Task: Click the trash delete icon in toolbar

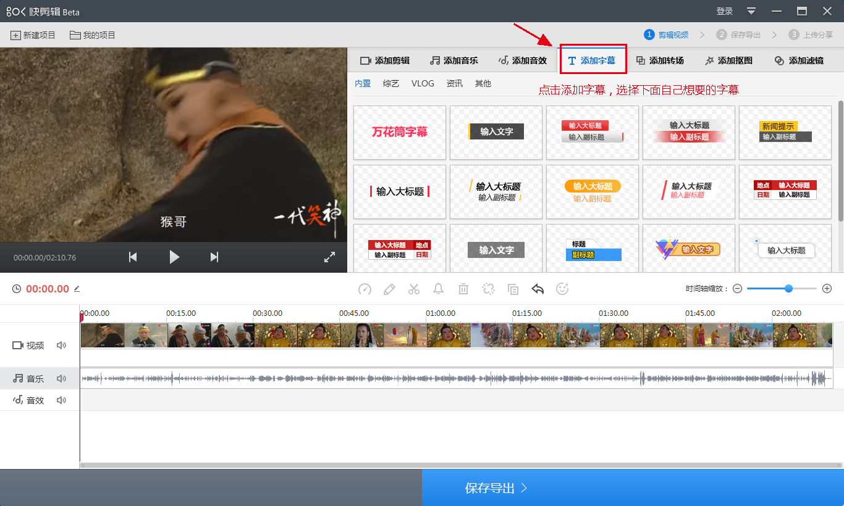Action: tap(463, 289)
